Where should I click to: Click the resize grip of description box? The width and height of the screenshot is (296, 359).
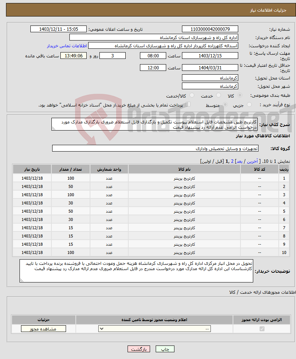pos(54,128)
